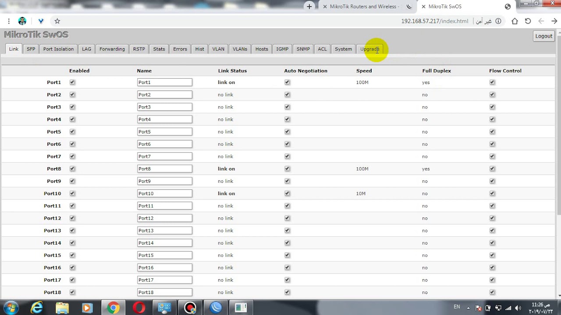This screenshot has height=315, width=561.
Task: Click the 10M speed value for Port10
Action: tap(361, 193)
